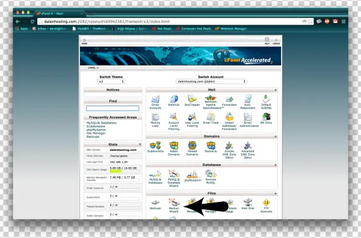This screenshot has width=361, height=238.
Task: Click the Backups link in Frequently Accessed Areas
Action: [x=93, y=136]
